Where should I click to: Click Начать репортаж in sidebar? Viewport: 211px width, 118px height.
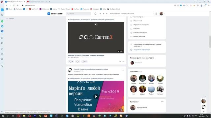tap(139, 36)
